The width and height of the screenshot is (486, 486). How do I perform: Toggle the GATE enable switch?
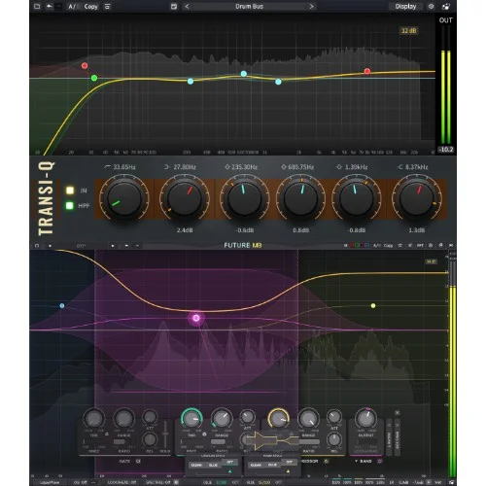138,461
